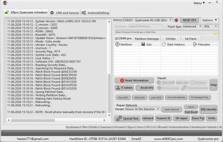Click the [FB] Identify button
Screen dimensions: 223x142
pos(209,109)
